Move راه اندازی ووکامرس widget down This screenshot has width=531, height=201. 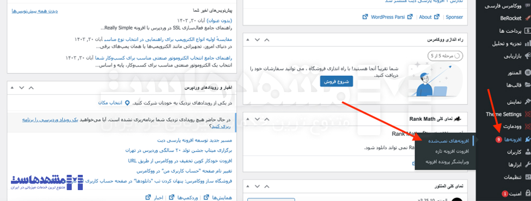point(258,40)
